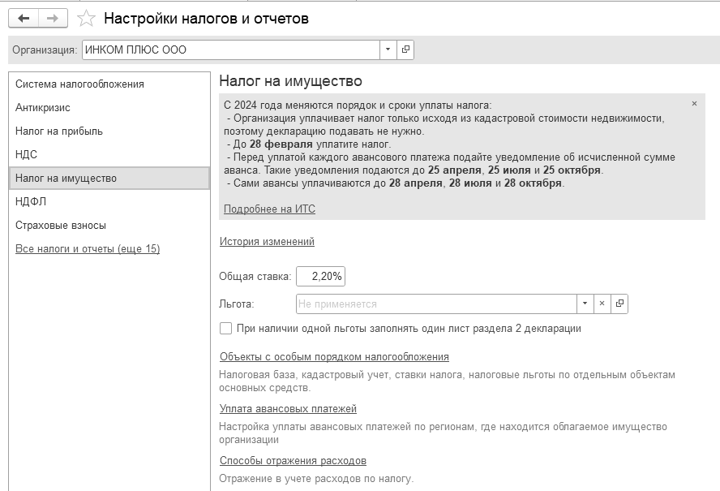
Task: Open the НДФЛ settings section
Action: coord(29,202)
